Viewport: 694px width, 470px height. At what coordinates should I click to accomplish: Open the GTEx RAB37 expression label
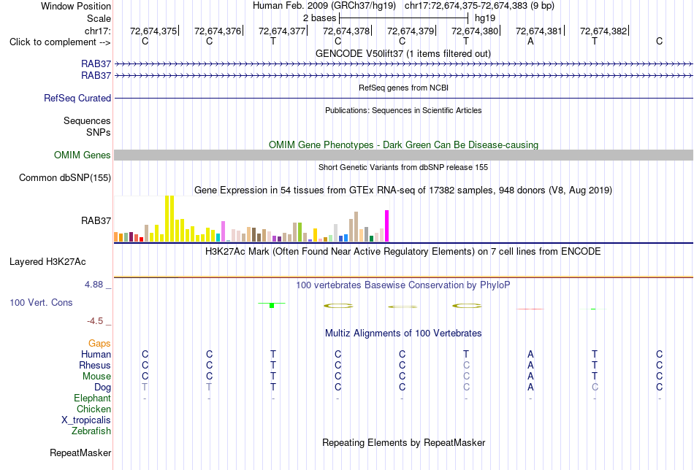pyautogui.click(x=96, y=220)
